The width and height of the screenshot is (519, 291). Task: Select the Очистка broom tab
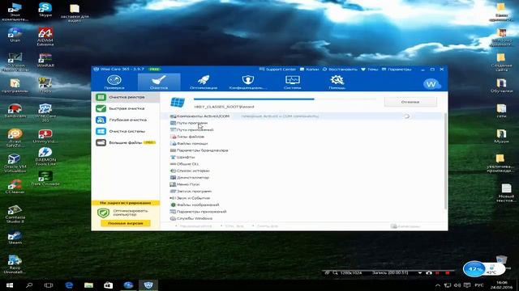[x=159, y=82]
